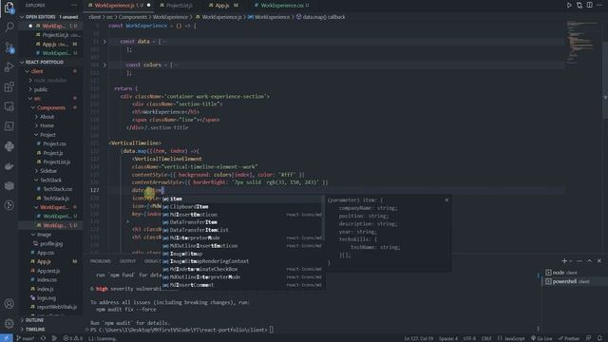Collapse the TechStack folder
This screenshot has height=342, width=608.
pos(50,180)
